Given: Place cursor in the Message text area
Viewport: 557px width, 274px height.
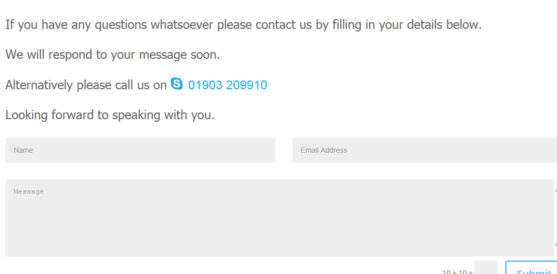Looking at the screenshot, I should pos(278,217).
